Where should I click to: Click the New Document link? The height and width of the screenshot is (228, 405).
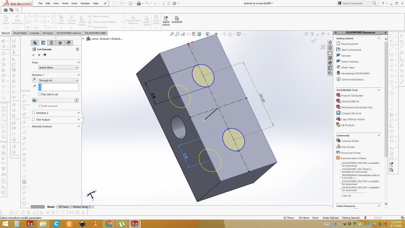[349, 44]
